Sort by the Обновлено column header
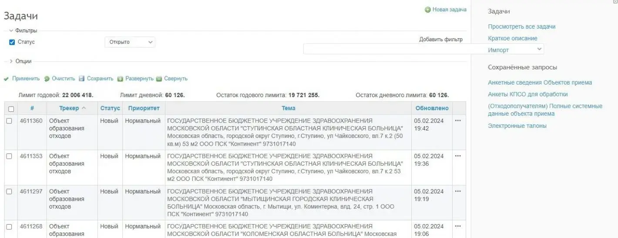Viewport: 618px width, 238px height. pos(432,108)
